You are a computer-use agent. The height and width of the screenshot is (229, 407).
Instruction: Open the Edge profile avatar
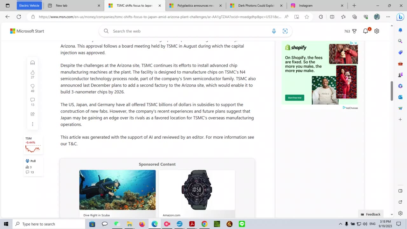[377, 17]
